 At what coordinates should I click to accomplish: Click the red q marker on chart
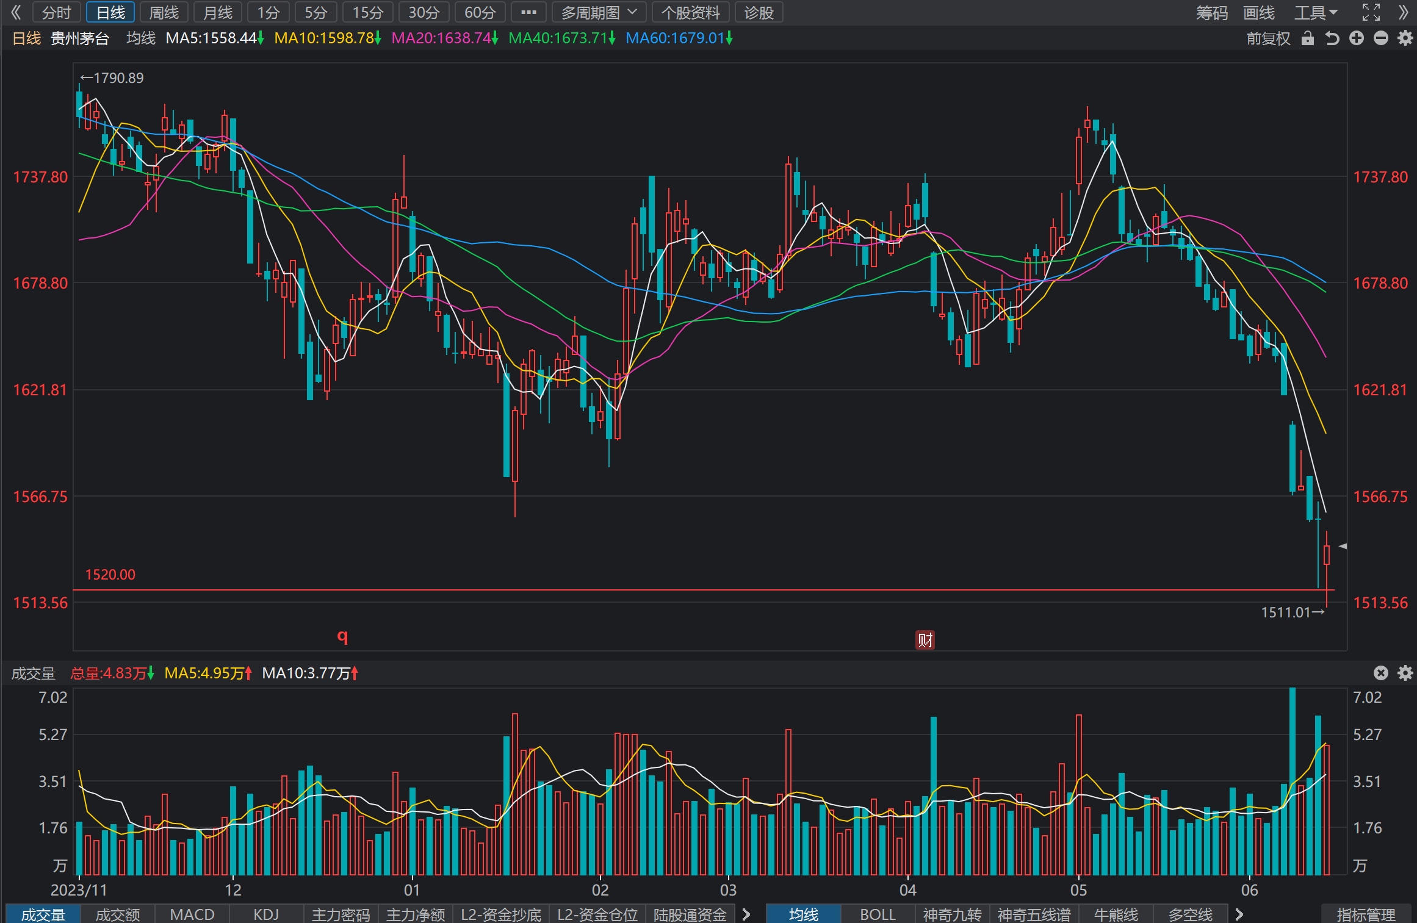(x=342, y=637)
